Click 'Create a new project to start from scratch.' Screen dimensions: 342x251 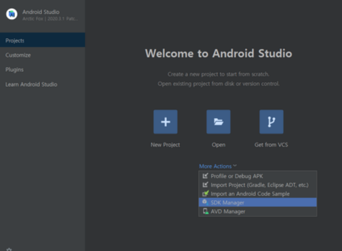[x=218, y=74]
